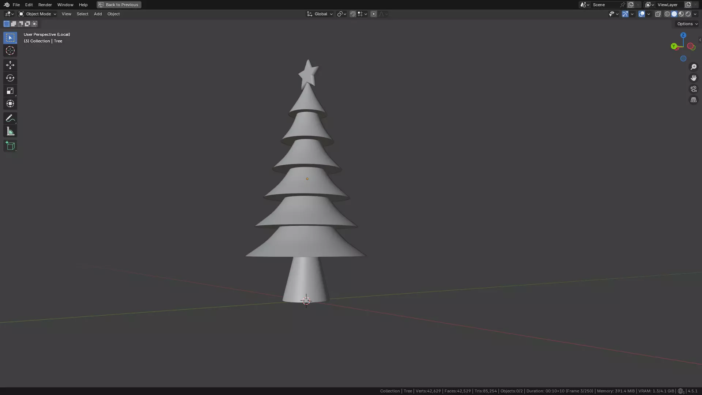The width and height of the screenshot is (702, 395).
Task: Toggle Show Overlays button
Action: pos(642,14)
